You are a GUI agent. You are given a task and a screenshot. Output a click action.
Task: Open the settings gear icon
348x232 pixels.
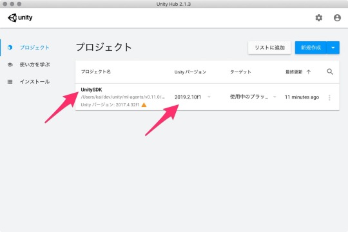coord(319,18)
